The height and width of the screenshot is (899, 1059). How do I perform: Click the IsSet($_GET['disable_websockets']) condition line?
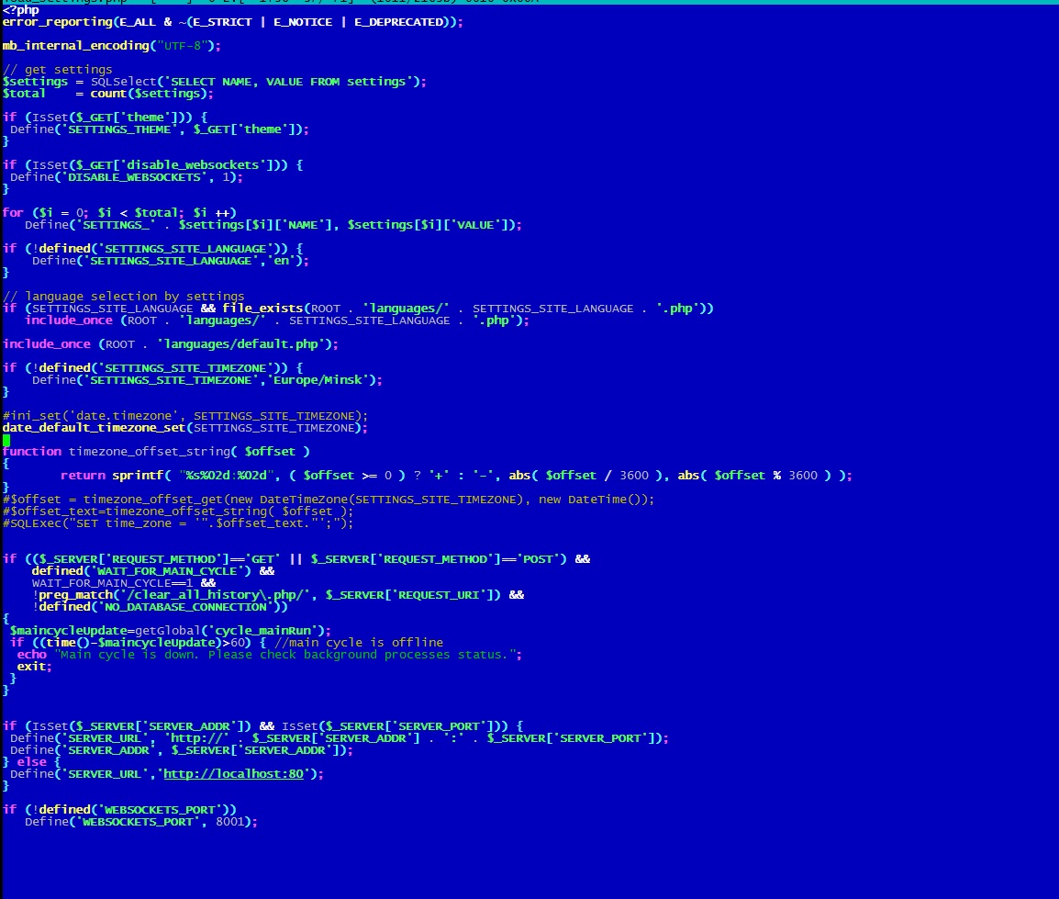152,165
